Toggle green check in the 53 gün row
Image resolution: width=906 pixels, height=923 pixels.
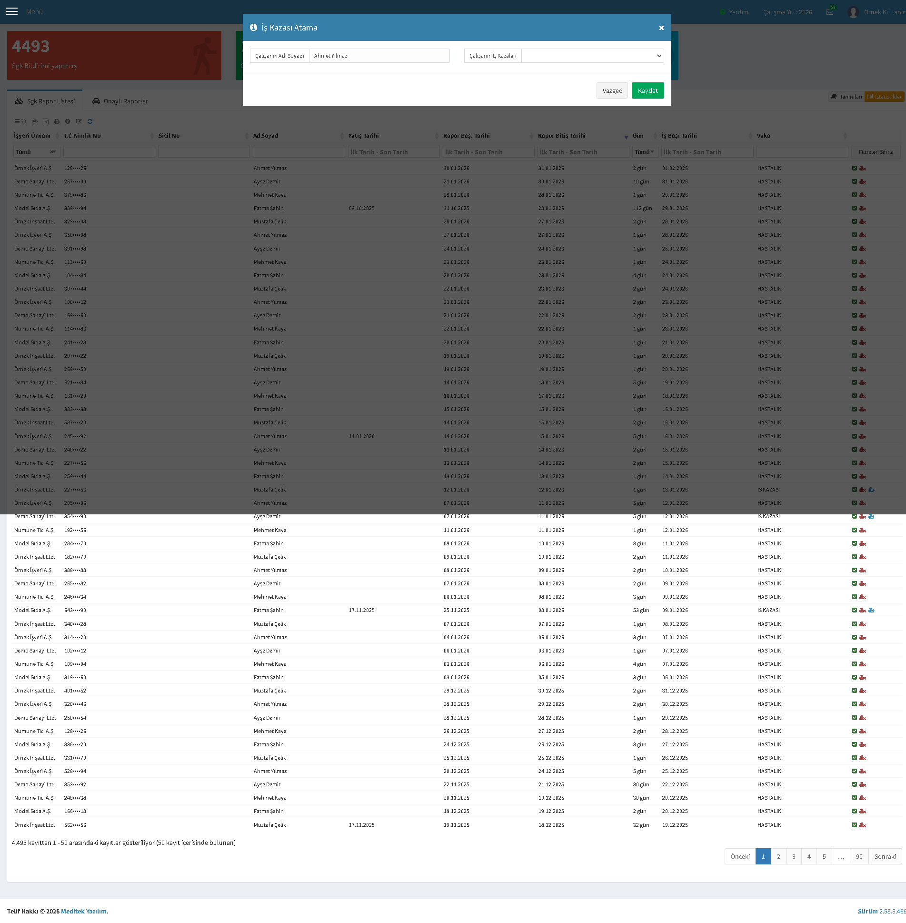coord(855,610)
